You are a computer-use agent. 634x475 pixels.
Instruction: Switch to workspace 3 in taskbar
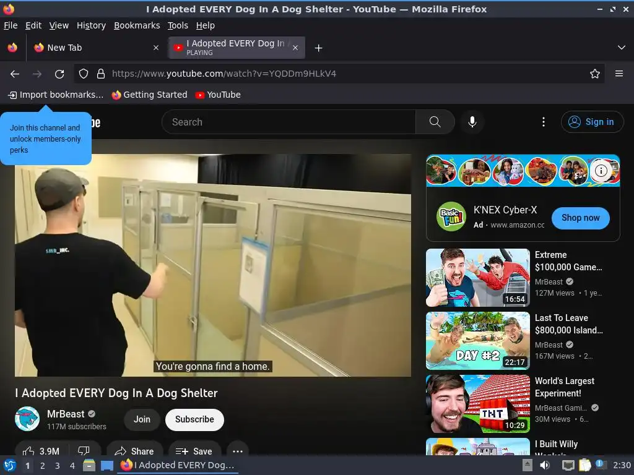coord(58,466)
